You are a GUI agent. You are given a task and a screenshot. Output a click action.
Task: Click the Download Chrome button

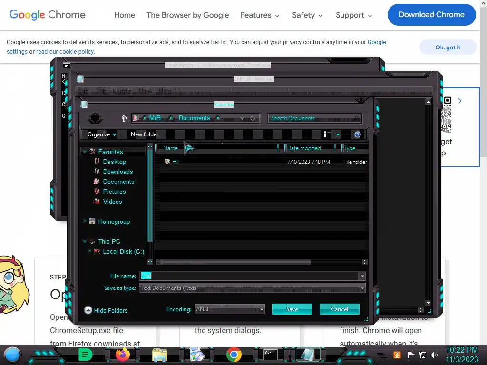click(431, 15)
